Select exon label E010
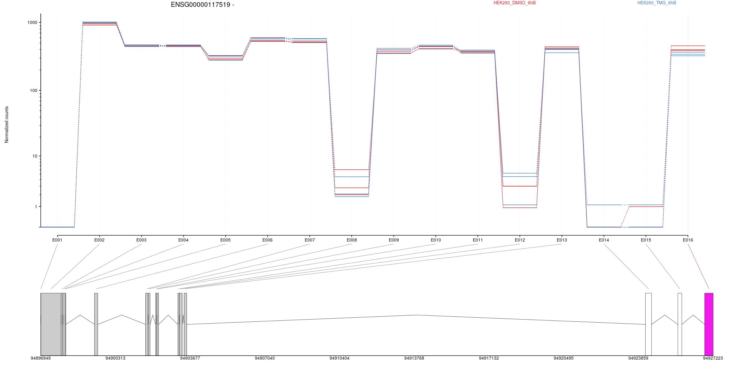Screen dimensions: 747x373 [436, 240]
